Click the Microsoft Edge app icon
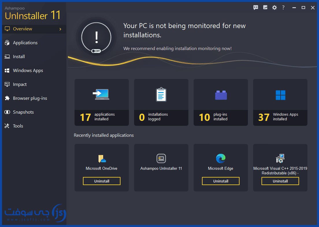319x227 pixels. [221, 158]
